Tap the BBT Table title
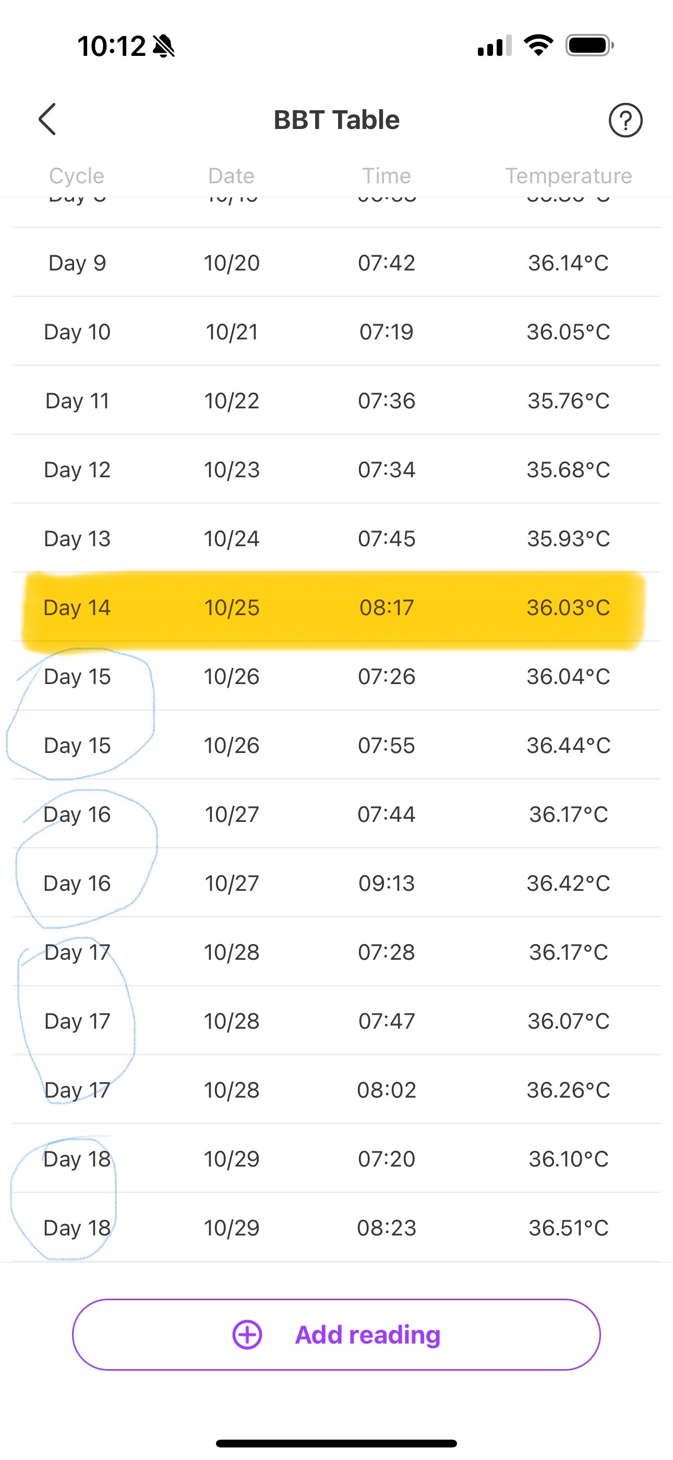 pyautogui.click(x=336, y=120)
